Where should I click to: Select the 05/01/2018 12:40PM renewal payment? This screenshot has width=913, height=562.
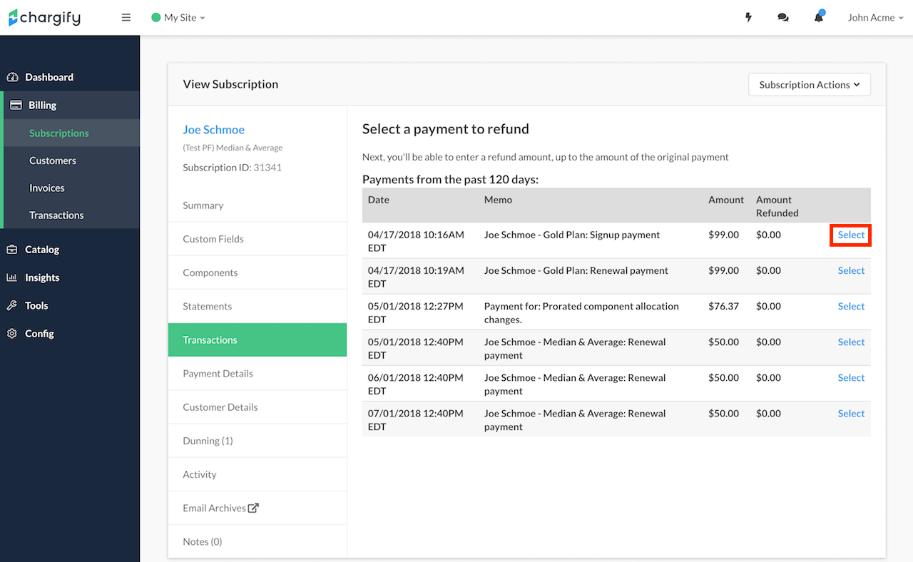tap(851, 342)
